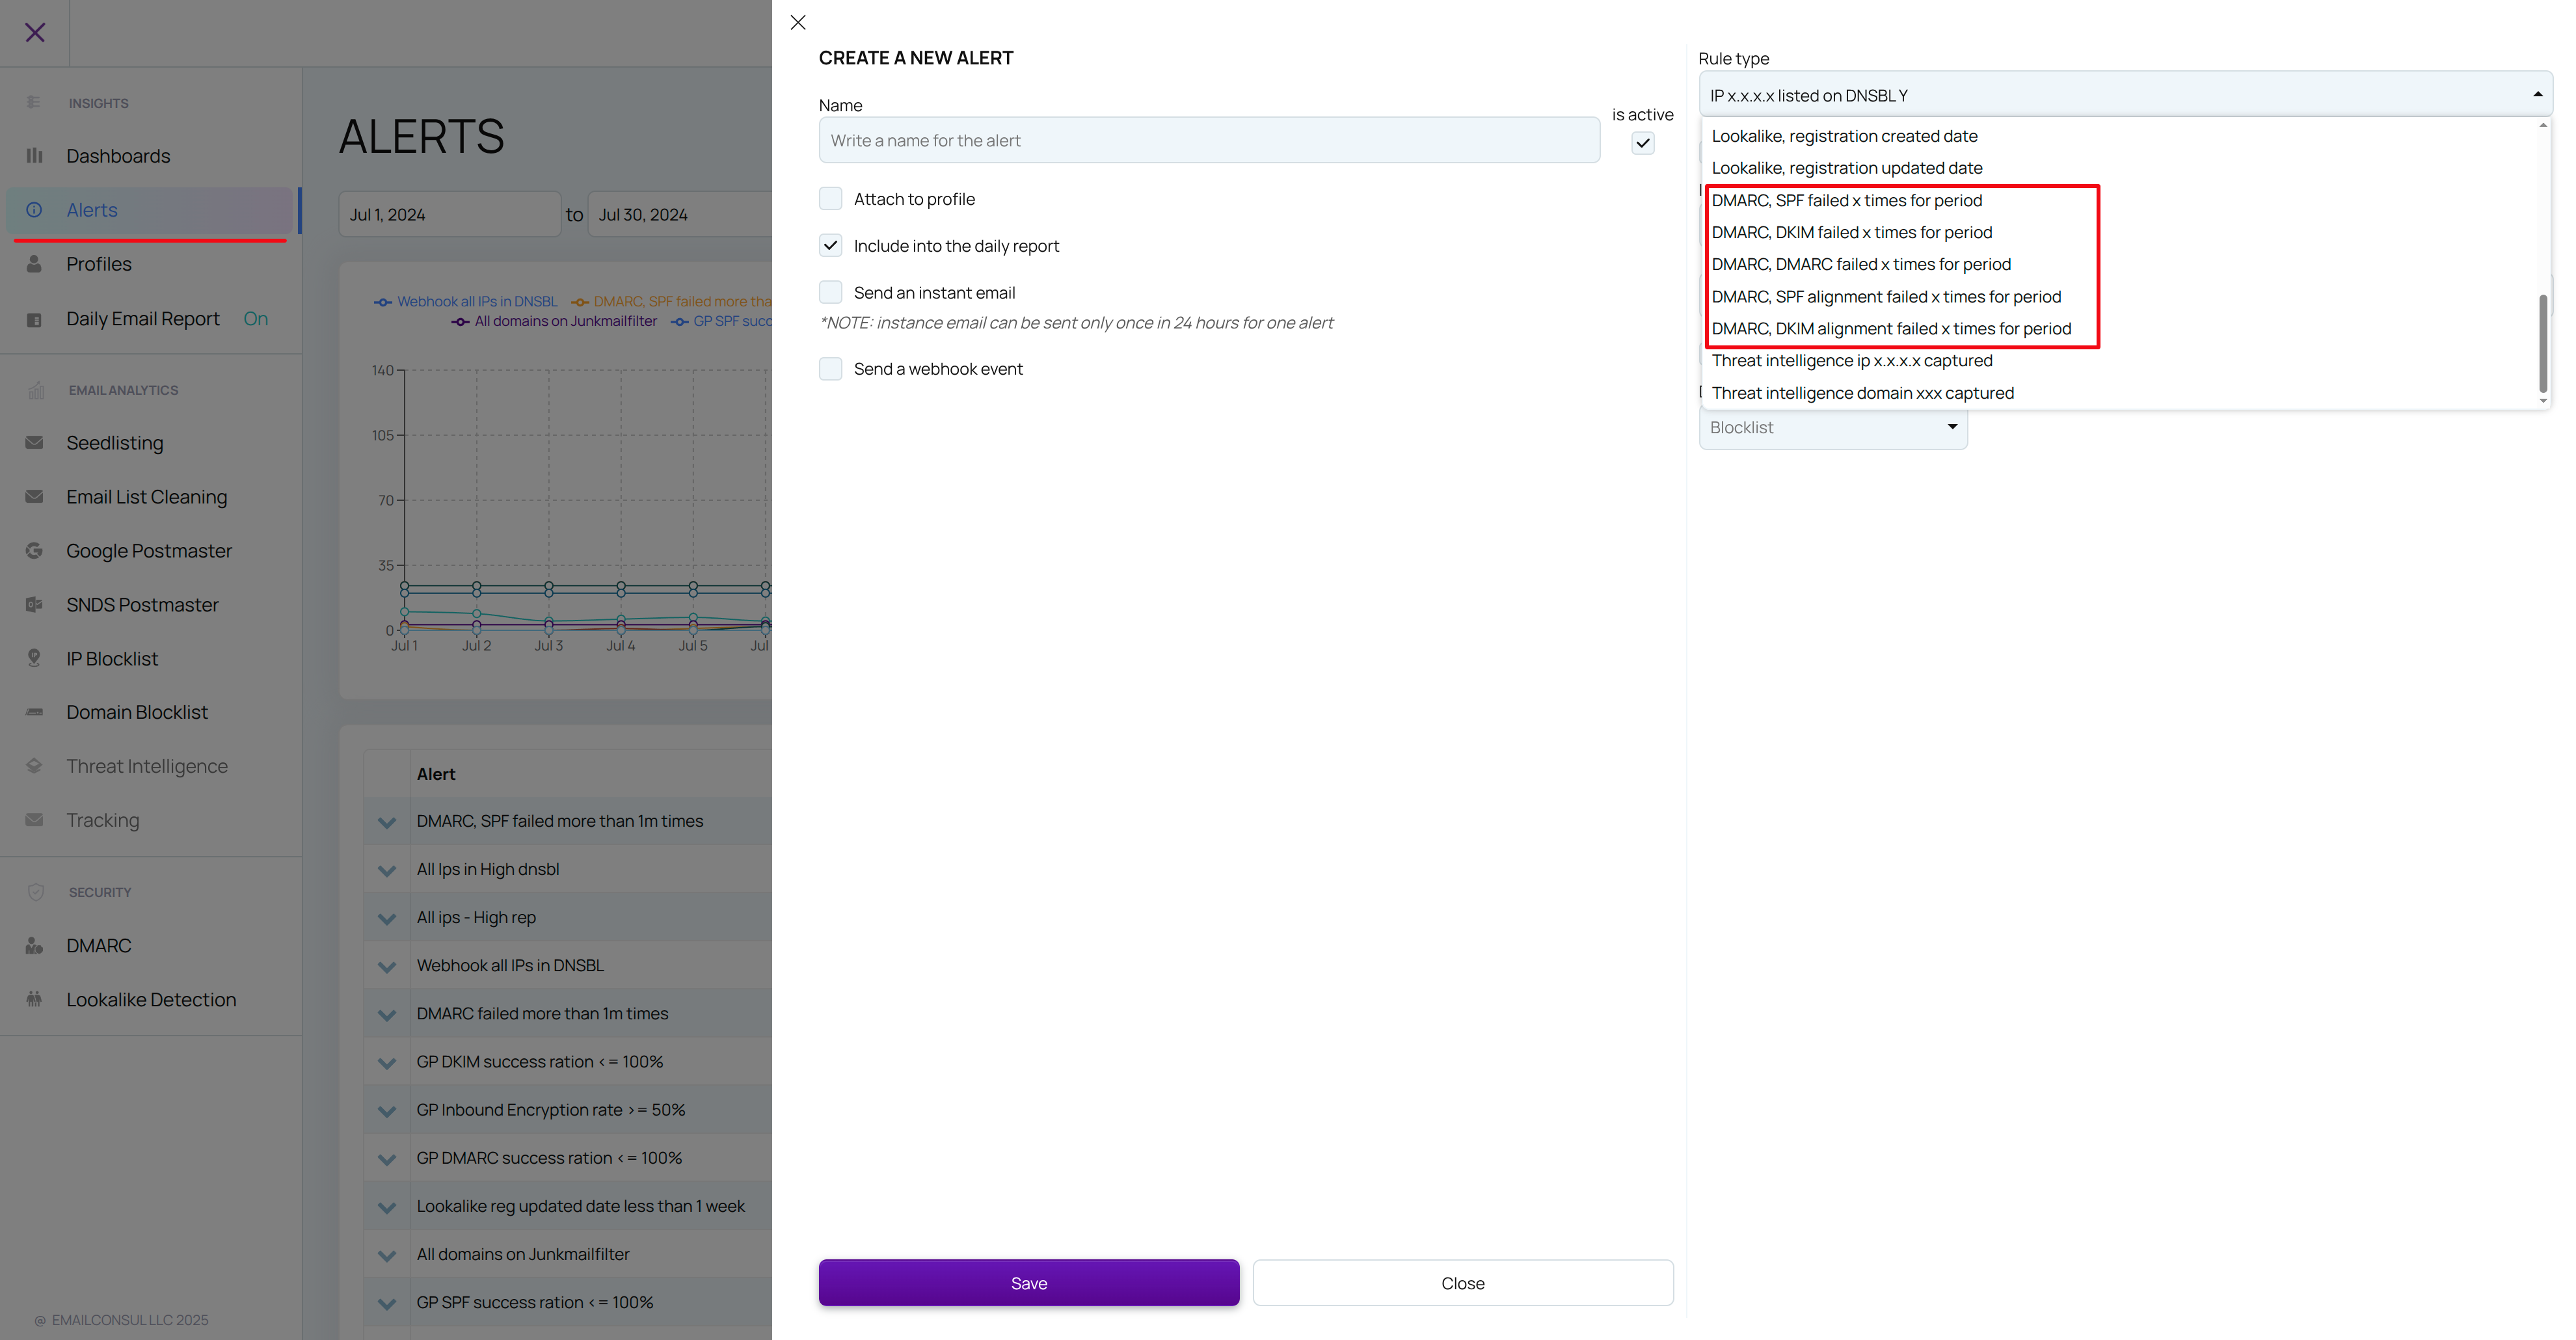Check the Attach to profile box
The height and width of the screenshot is (1340, 2576).
(830, 199)
